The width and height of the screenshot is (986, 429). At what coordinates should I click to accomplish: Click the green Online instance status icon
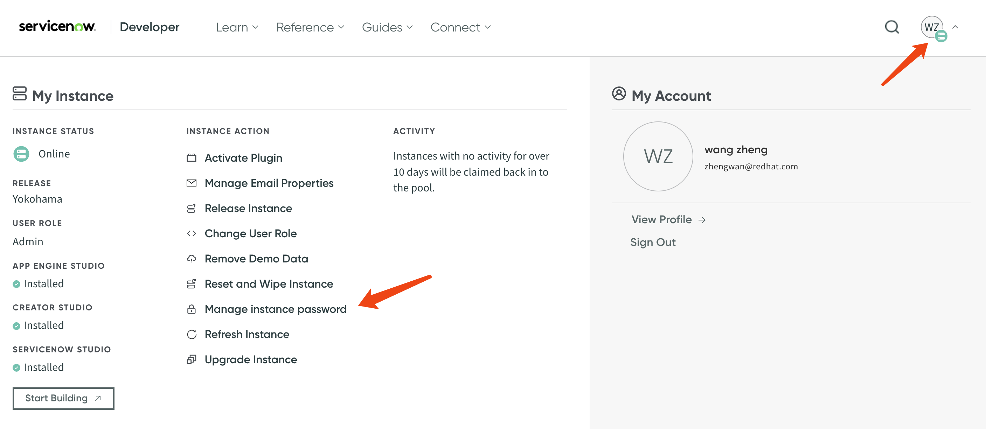coord(21,154)
